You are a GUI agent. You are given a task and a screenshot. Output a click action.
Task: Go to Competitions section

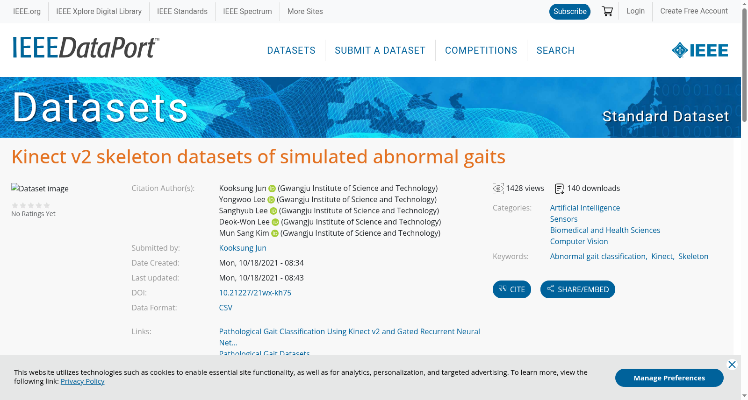pyautogui.click(x=481, y=50)
